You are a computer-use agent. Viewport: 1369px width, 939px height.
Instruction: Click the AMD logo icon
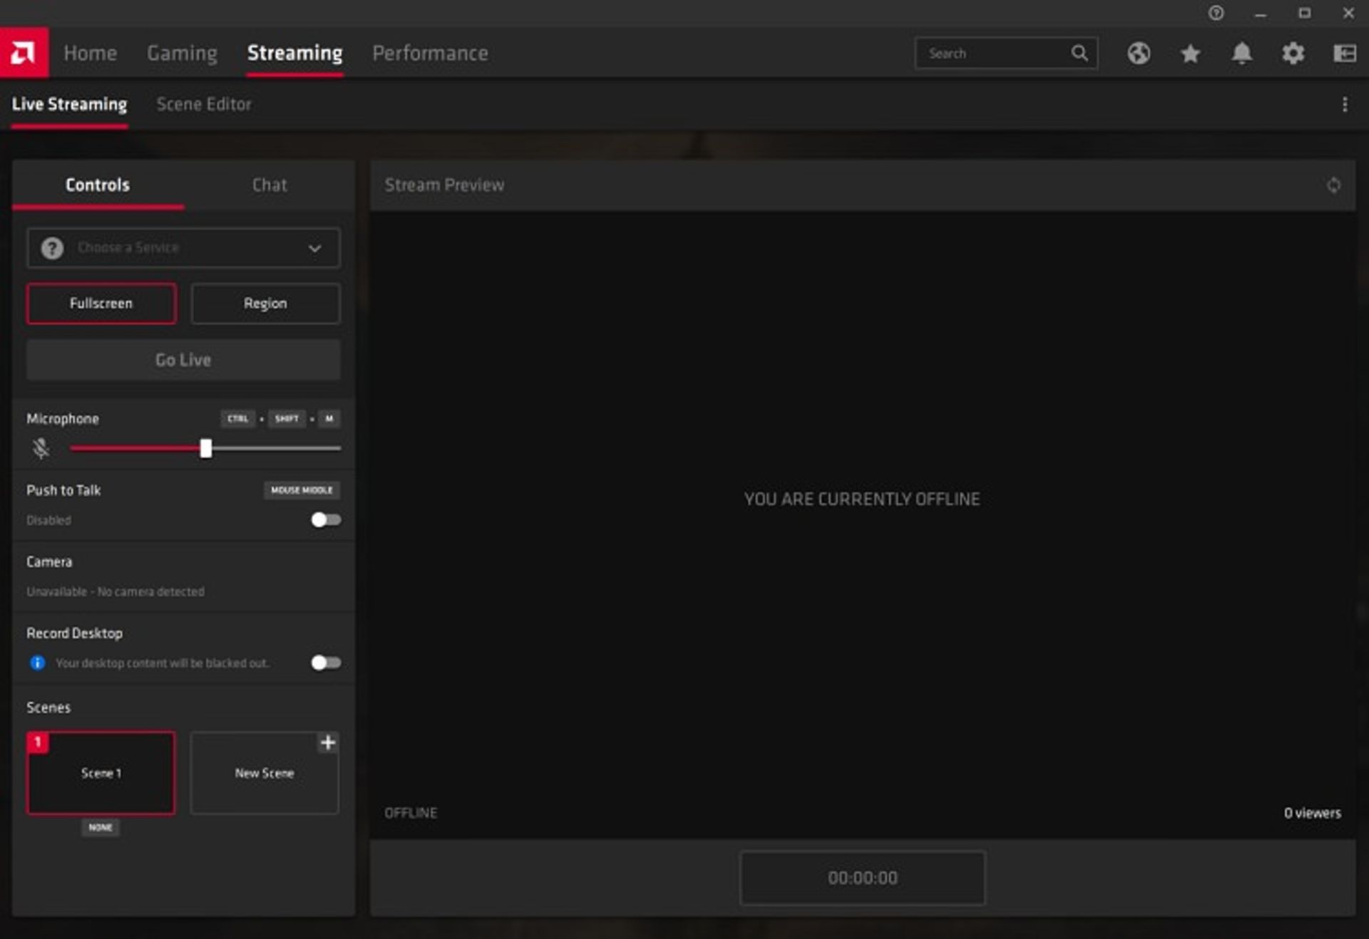(24, 53)
